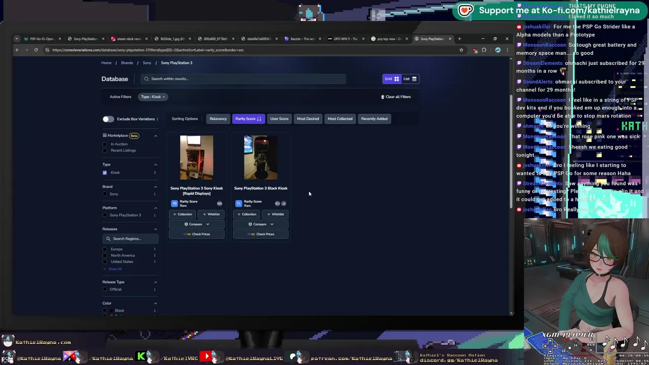
Task: Click the flag badge on Black Kiosk card
Action: point(283,203)
